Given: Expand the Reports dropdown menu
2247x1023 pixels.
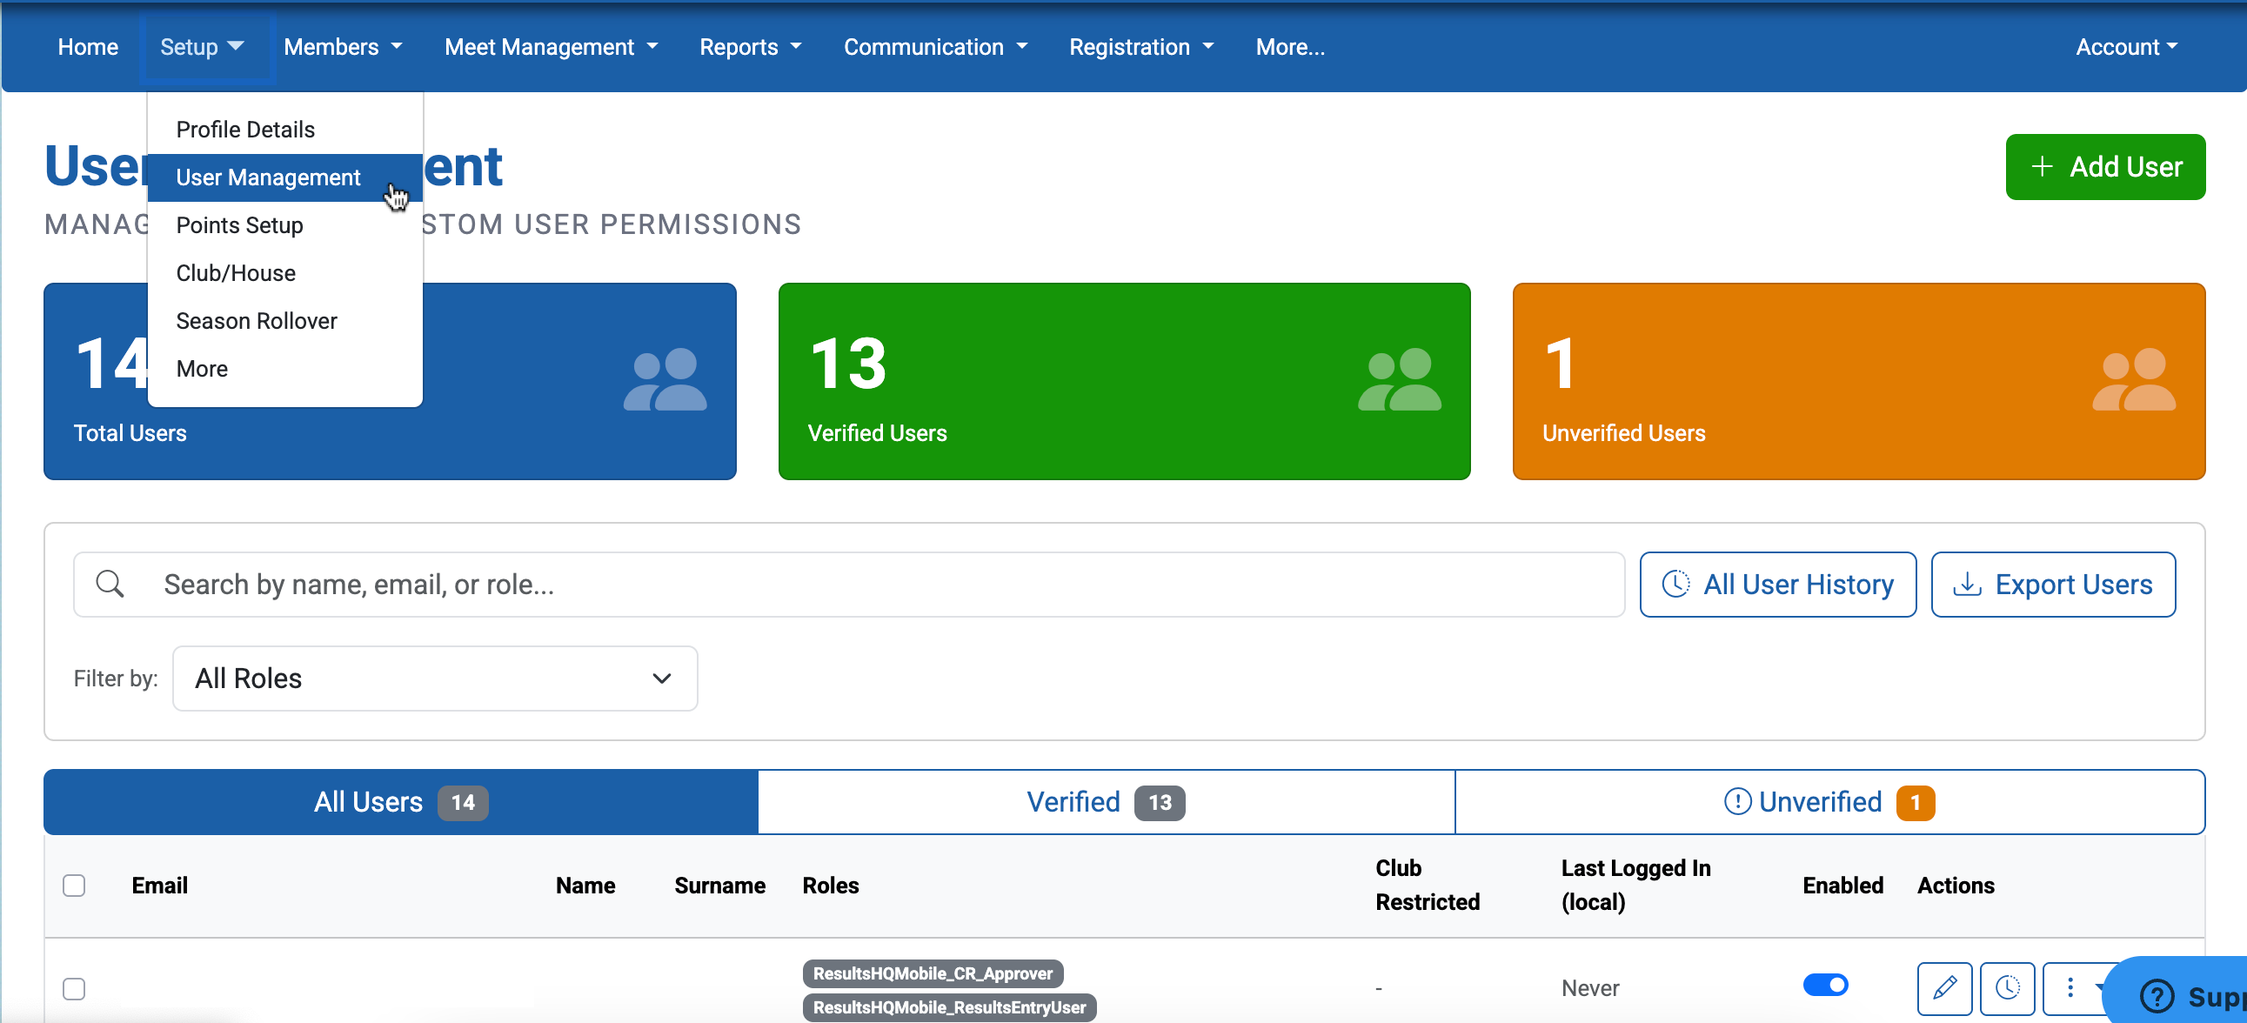Looking at the screenshot, I should pos(750,47).
